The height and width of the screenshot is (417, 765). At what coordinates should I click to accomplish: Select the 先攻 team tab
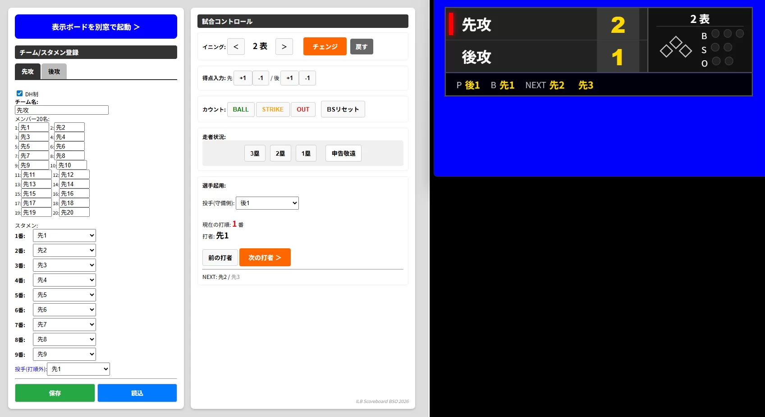coord(27,72)
